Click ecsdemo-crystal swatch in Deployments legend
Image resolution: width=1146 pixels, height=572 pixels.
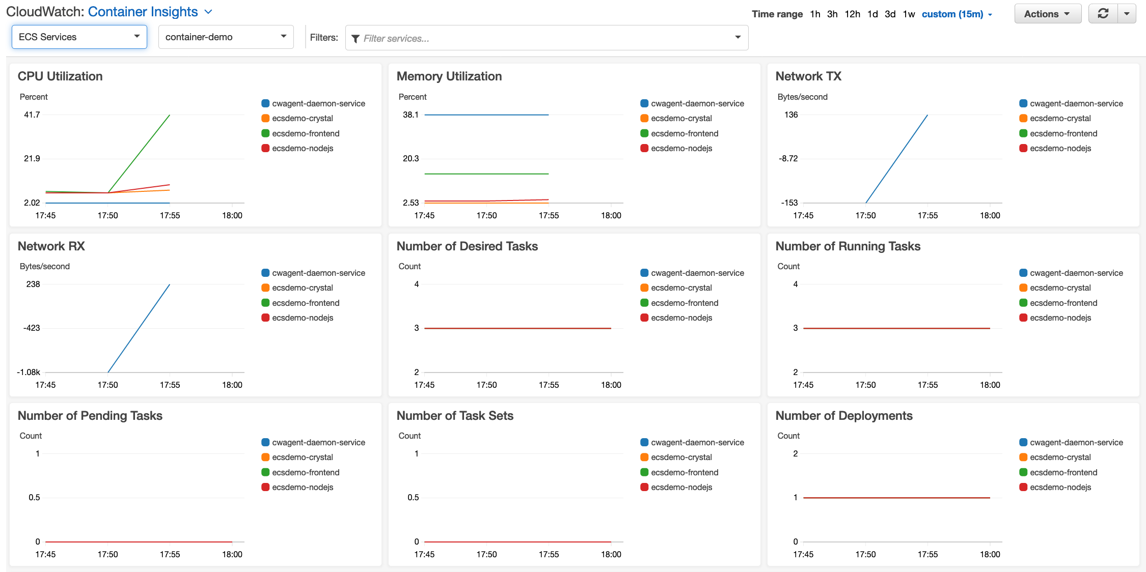pyautogui.click(x=1023, y=457)
